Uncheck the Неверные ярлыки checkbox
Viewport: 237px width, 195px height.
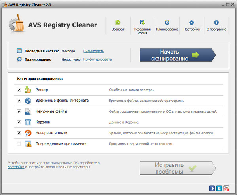point(19,133)
